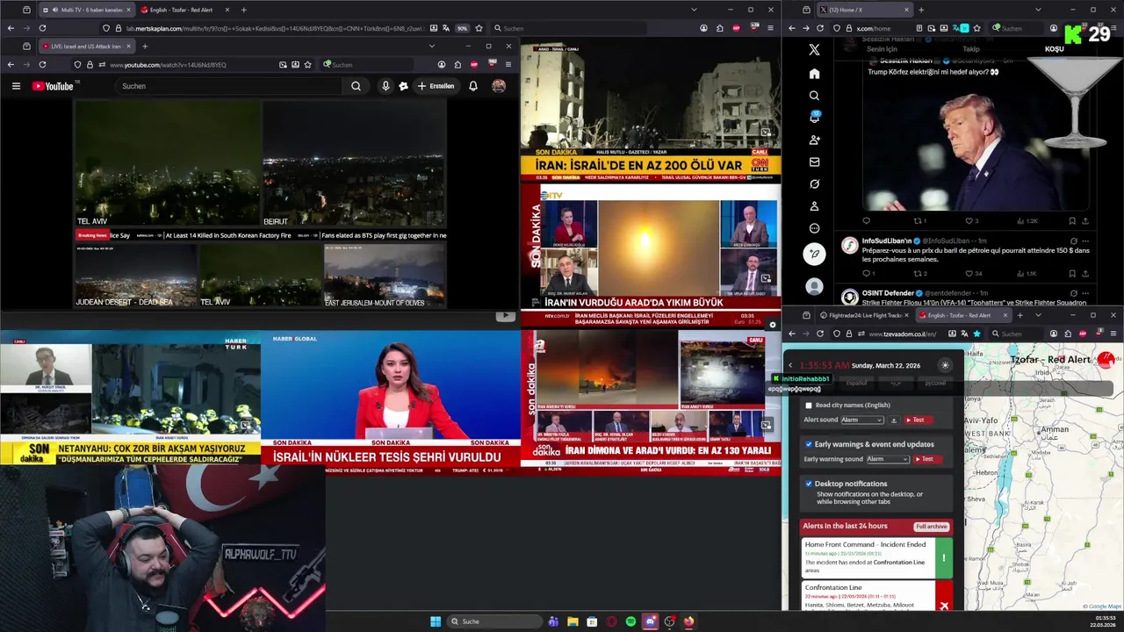This screenshot has width=1124, height=632.
Task: Toggle Tzofar light theme sun icon
Action: tap(945, 365)
